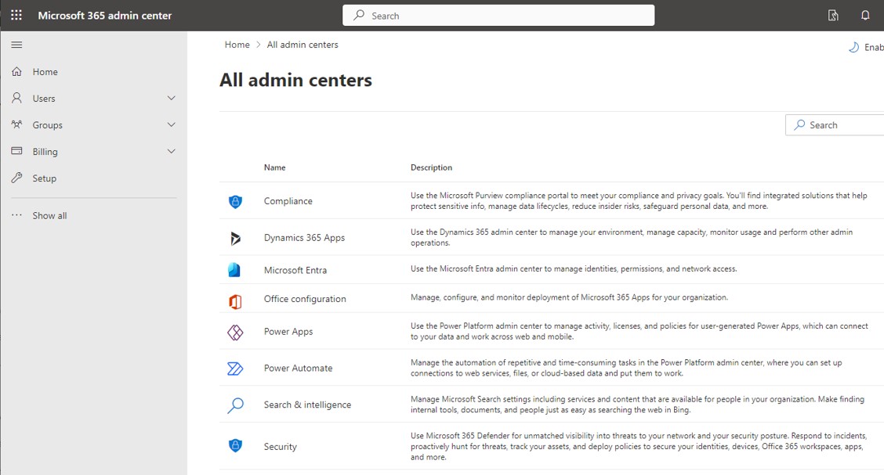Click the Dynamics 365 Apps description text
Viewport: 884px width, 475px height.
(x=632, y=238)
